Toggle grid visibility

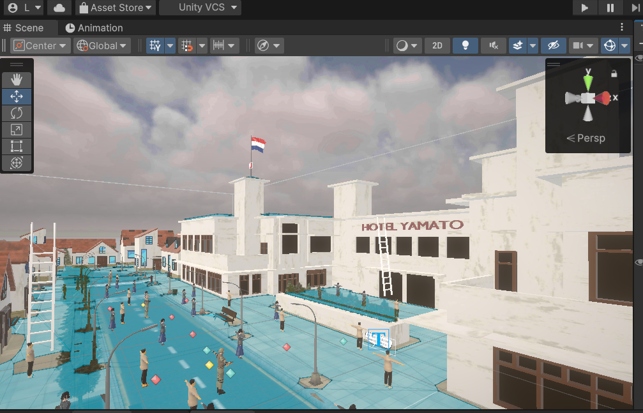155,45
